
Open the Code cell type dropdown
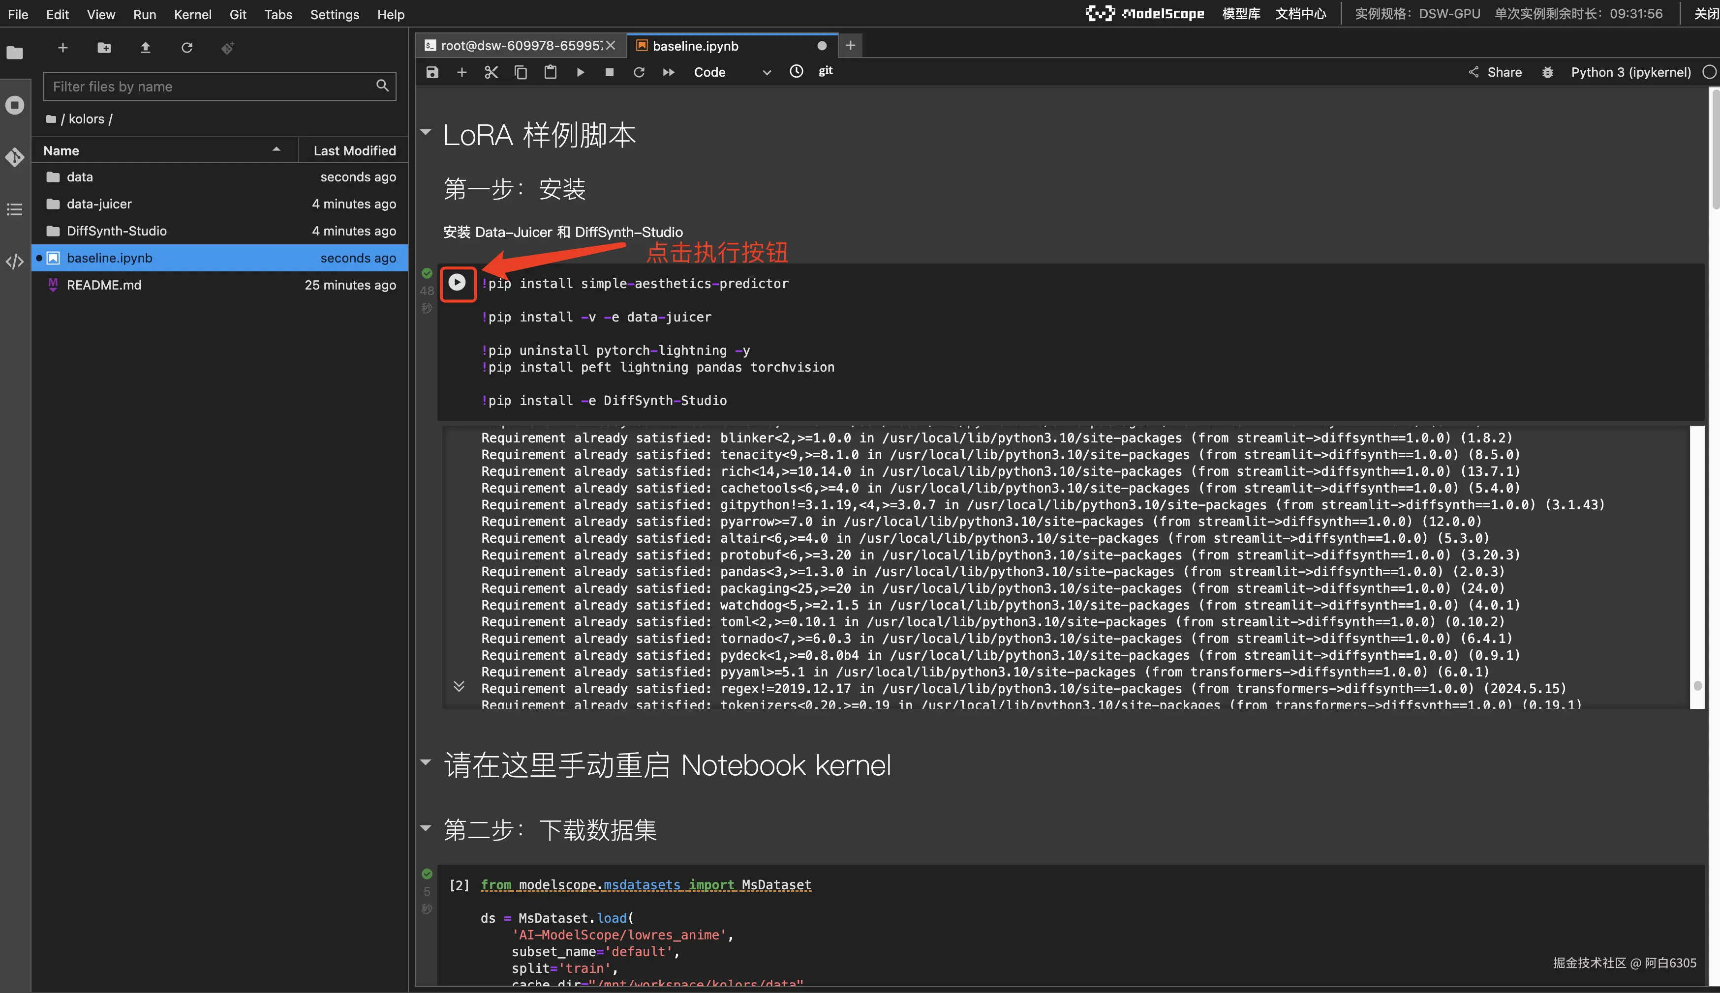point(731,72)
